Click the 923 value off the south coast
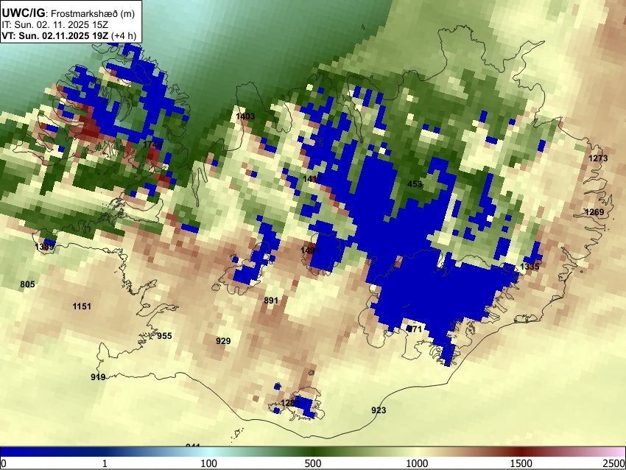 tap(379, 410)
